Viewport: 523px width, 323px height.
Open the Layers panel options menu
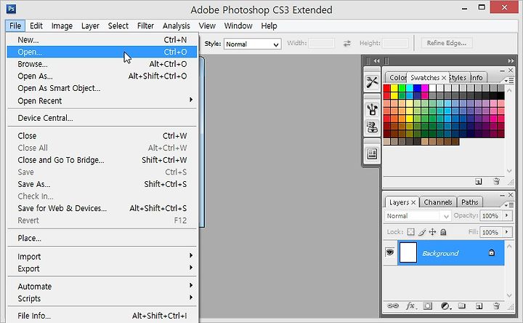pyautogui.click(x=508, y=204)
